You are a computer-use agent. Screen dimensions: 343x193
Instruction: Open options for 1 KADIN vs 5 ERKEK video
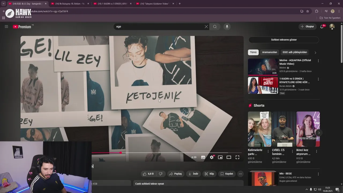318,79
